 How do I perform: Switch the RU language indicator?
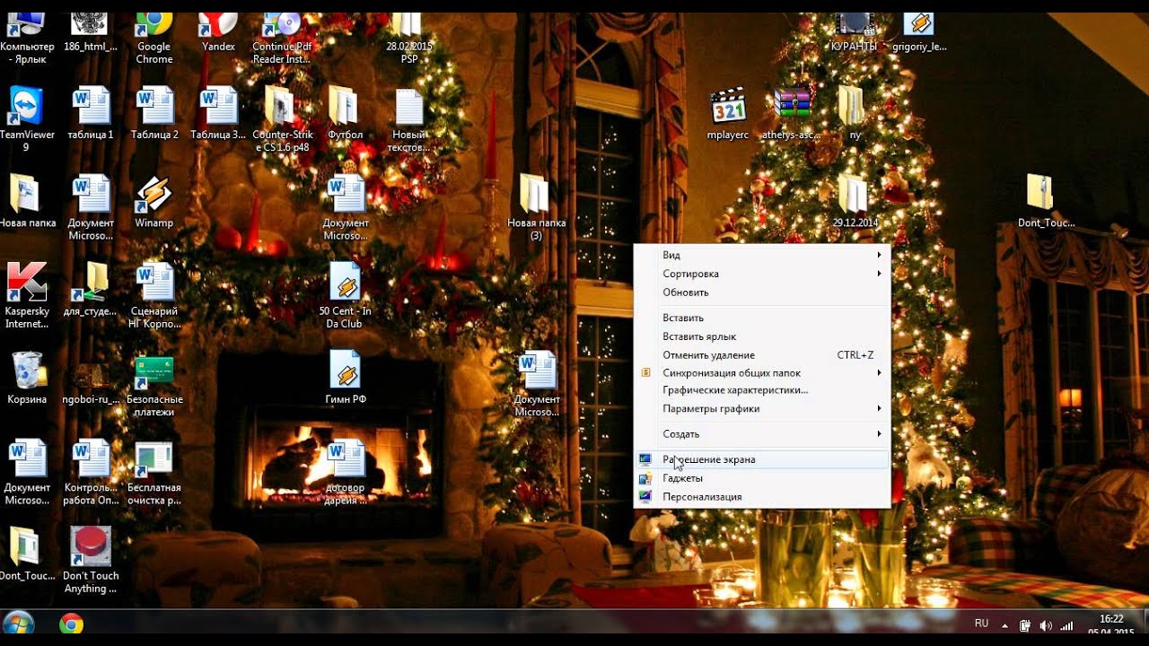pyautogui.click(x=981, y=623)
